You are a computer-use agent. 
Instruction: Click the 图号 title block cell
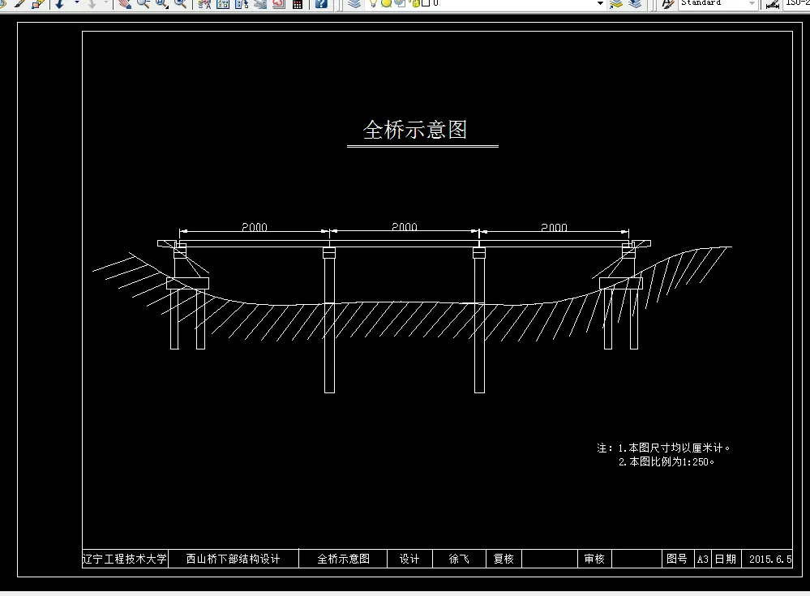pyautogui.click(x=677, y=559)
